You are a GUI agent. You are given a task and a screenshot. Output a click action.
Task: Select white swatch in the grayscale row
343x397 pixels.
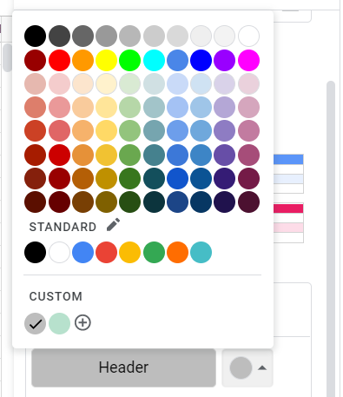(248, 36)
